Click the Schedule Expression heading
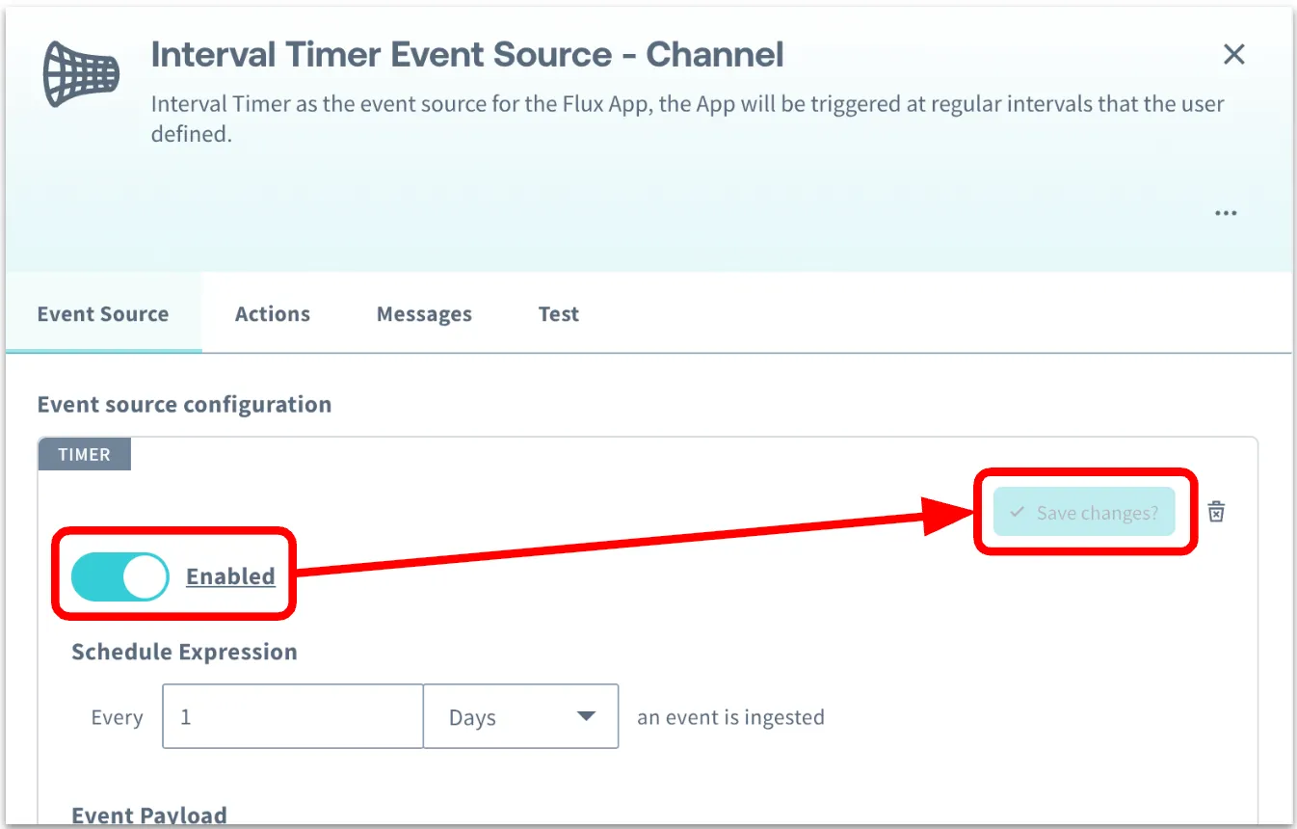The height and width of the screenshot is (829, 1297). (184, 652)
